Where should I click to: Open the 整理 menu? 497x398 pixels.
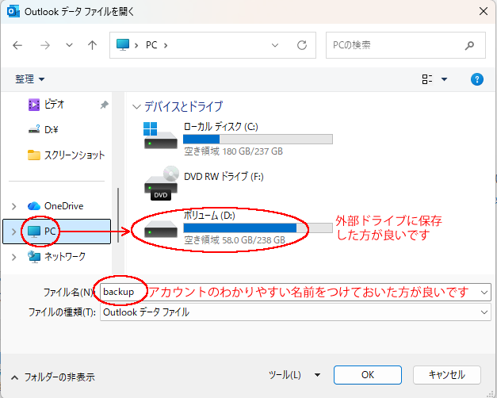[30, 78]
